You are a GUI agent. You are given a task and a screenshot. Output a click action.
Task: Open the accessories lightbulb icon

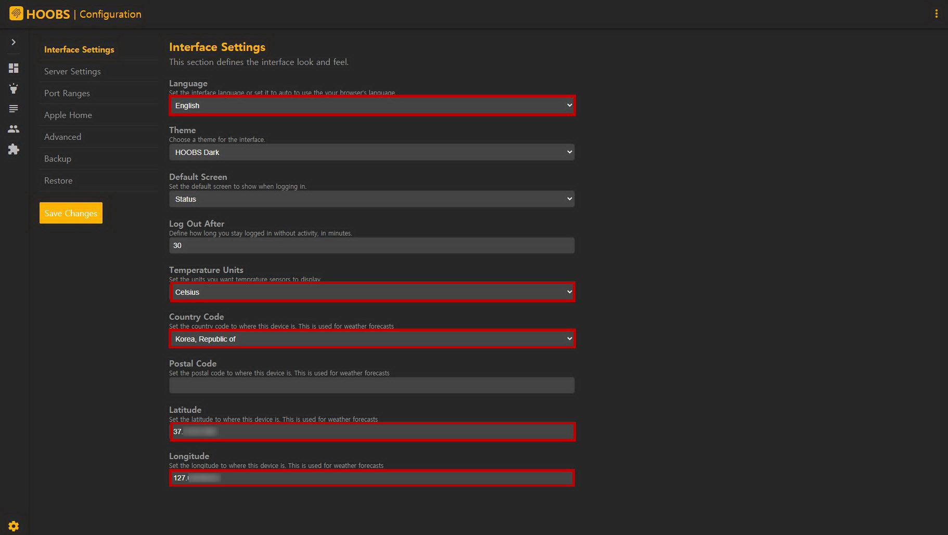coord(14,88)
